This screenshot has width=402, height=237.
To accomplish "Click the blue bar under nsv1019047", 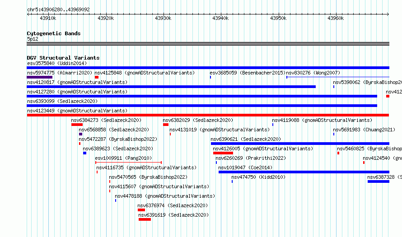I will [304, 172].
